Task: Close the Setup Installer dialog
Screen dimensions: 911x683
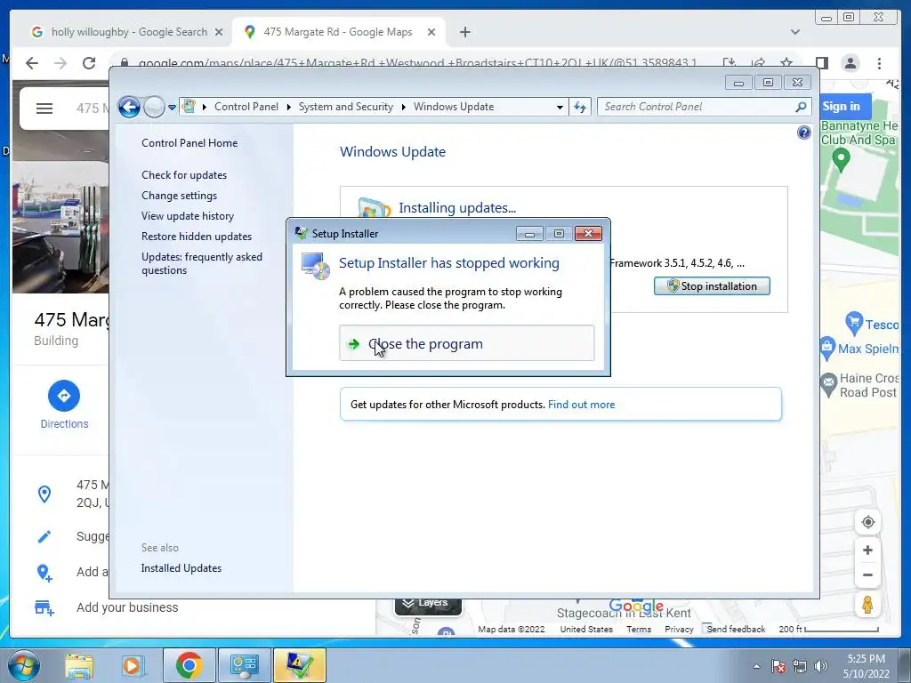Action: click(x=588, y=234)
